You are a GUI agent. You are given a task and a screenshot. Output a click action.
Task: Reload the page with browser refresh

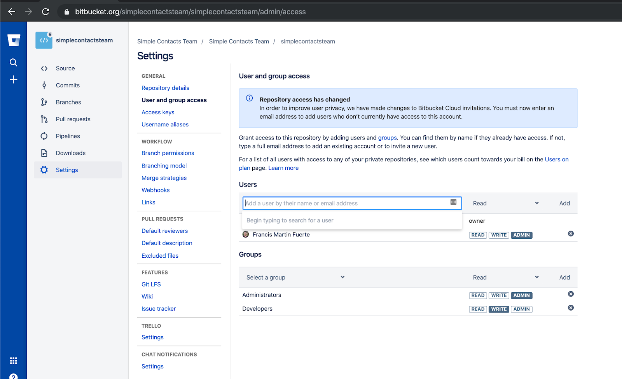[x=45, y=12]
